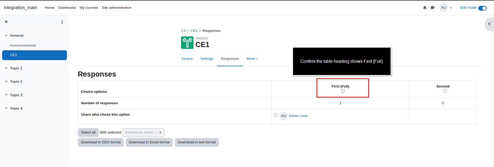
Task: Click the C3 breadcrumb link
Action: (x=183, y=31)
